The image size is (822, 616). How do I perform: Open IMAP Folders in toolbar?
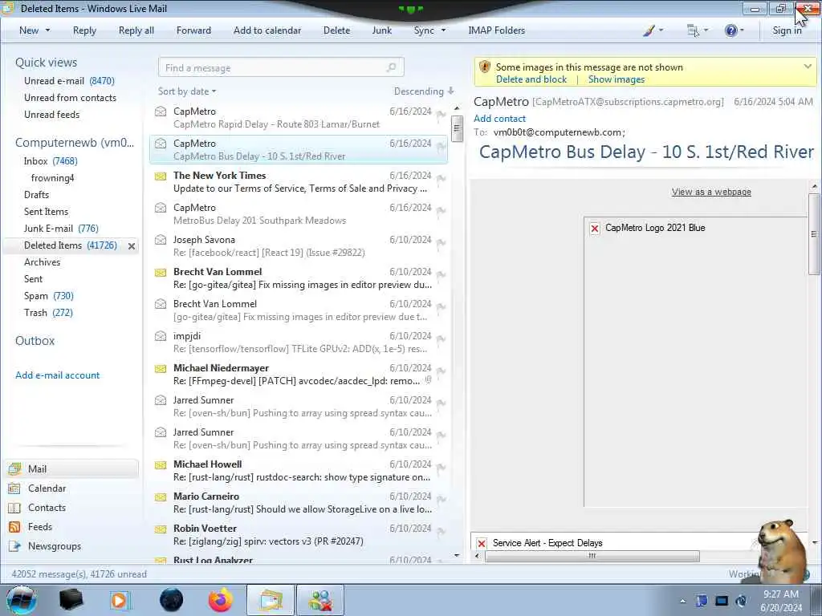pos(496,30)
